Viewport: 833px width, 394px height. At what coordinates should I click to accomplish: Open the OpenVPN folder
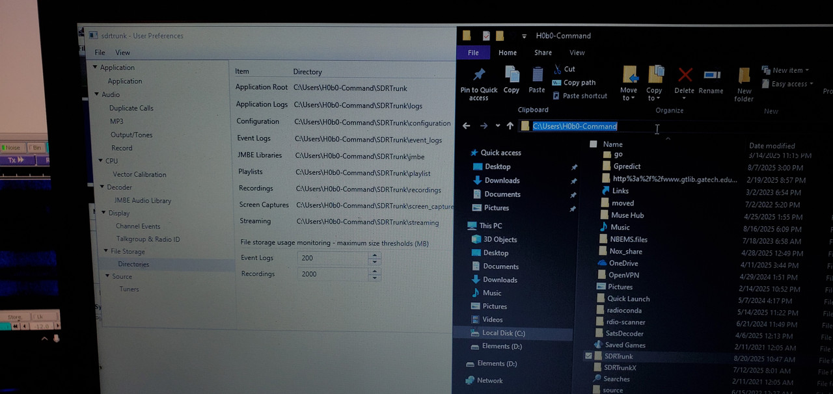tap(623, 275)
